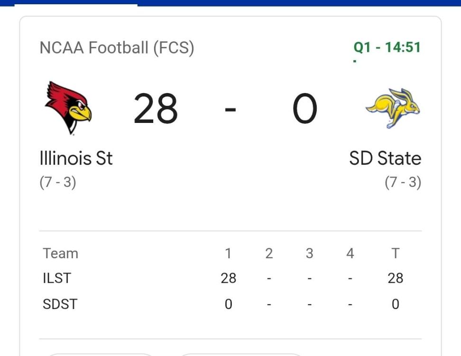461x356 pixels.
Task: Select the SD State team name
Action: pos(385,158)
